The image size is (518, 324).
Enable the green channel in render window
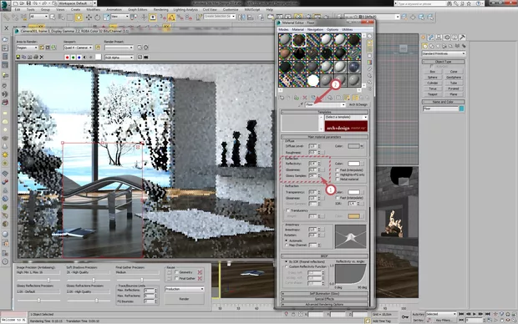click(x=74, y=58)
